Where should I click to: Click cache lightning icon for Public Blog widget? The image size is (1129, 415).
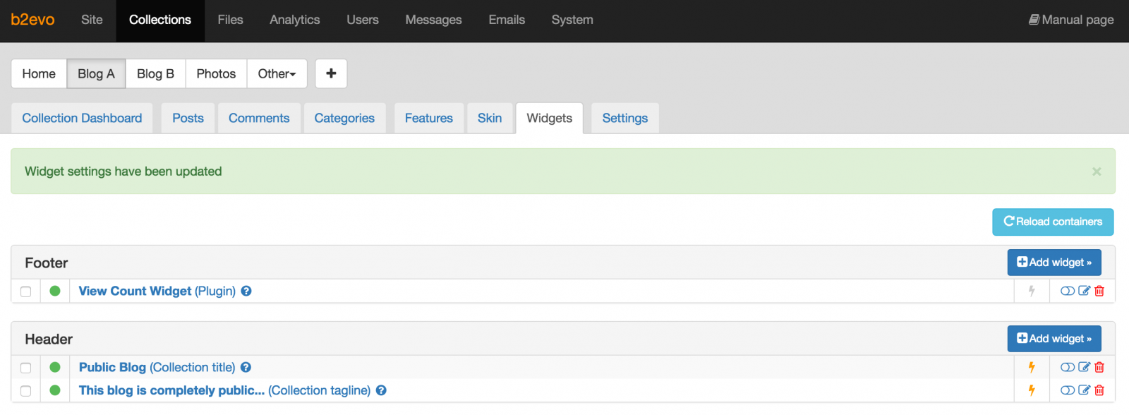tap(1032, 367)
